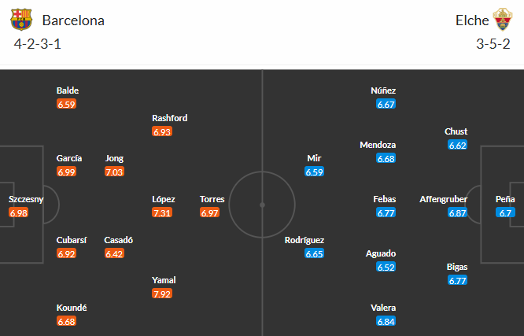Select Febas's 6.77 rating badge
The image size is (524, 336).
point(386,212)
